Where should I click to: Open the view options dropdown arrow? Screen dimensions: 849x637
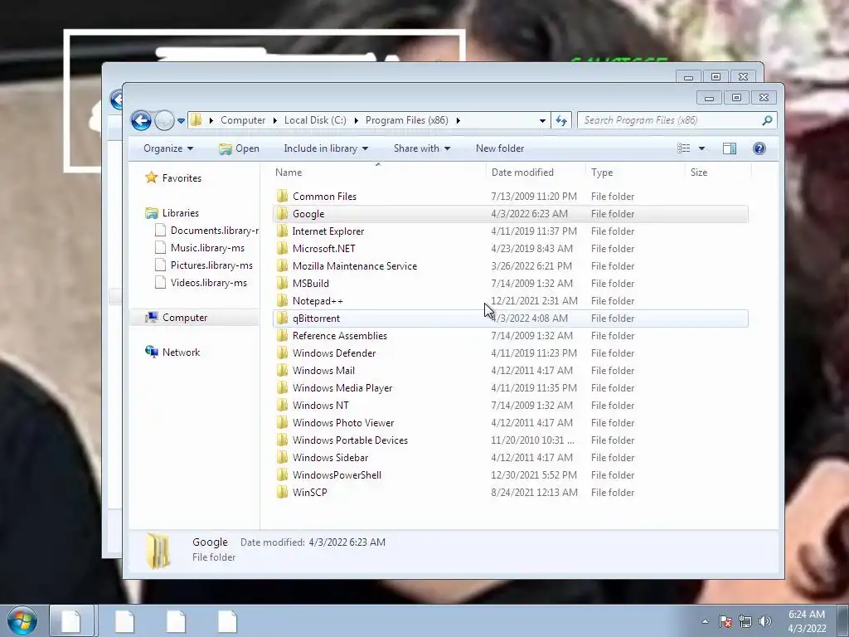pyautogui.click(x=701, y=148)
